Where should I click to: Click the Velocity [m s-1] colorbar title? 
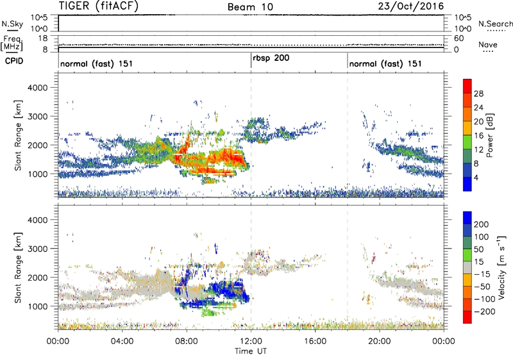[x=501, y=267]
